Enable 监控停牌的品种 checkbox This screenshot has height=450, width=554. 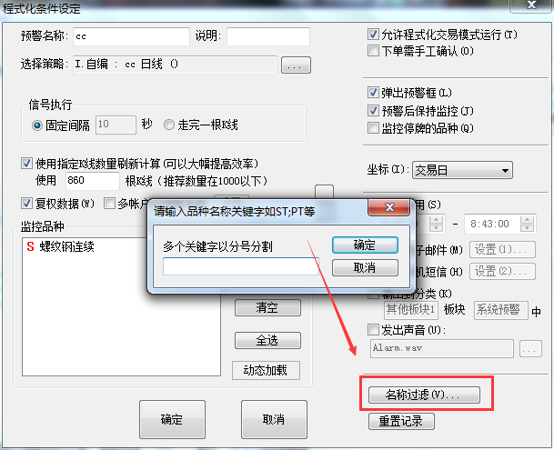point(373,128)
